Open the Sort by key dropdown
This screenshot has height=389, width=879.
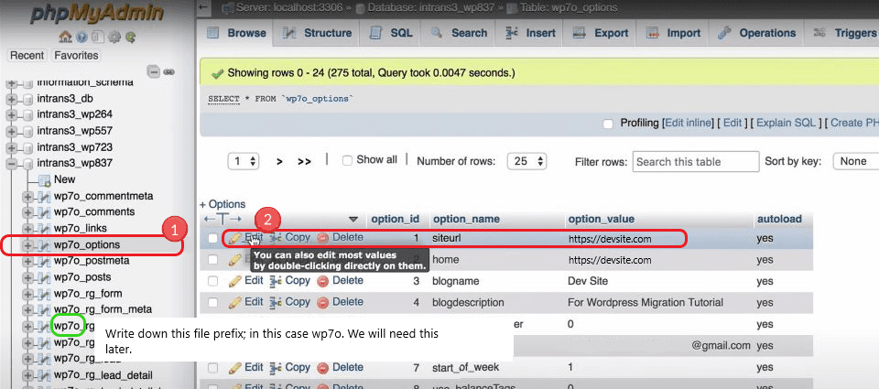coord(853,161)
